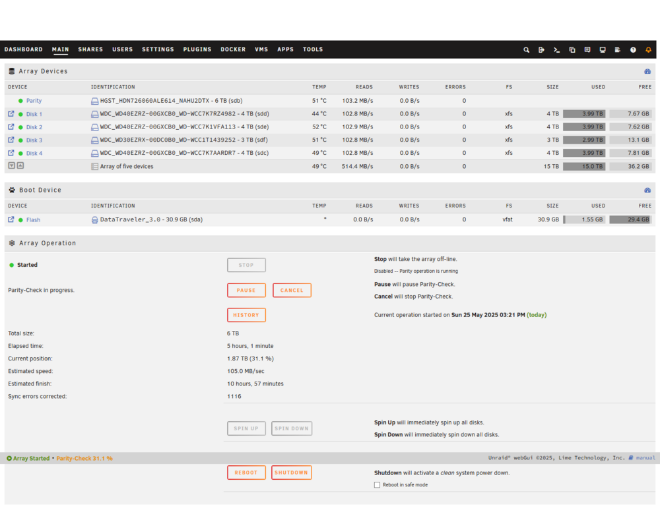Open the Plugins tab
This screenshot has width=660, height=518.
click(197, 49)
